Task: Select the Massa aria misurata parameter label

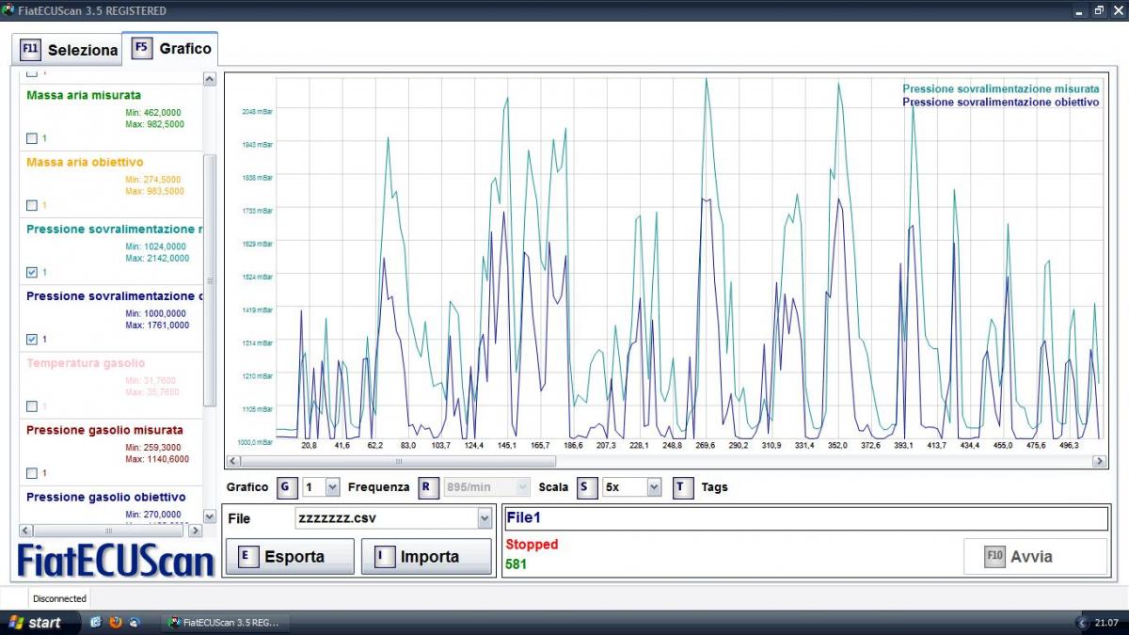Action: click(x=84, y=95)
